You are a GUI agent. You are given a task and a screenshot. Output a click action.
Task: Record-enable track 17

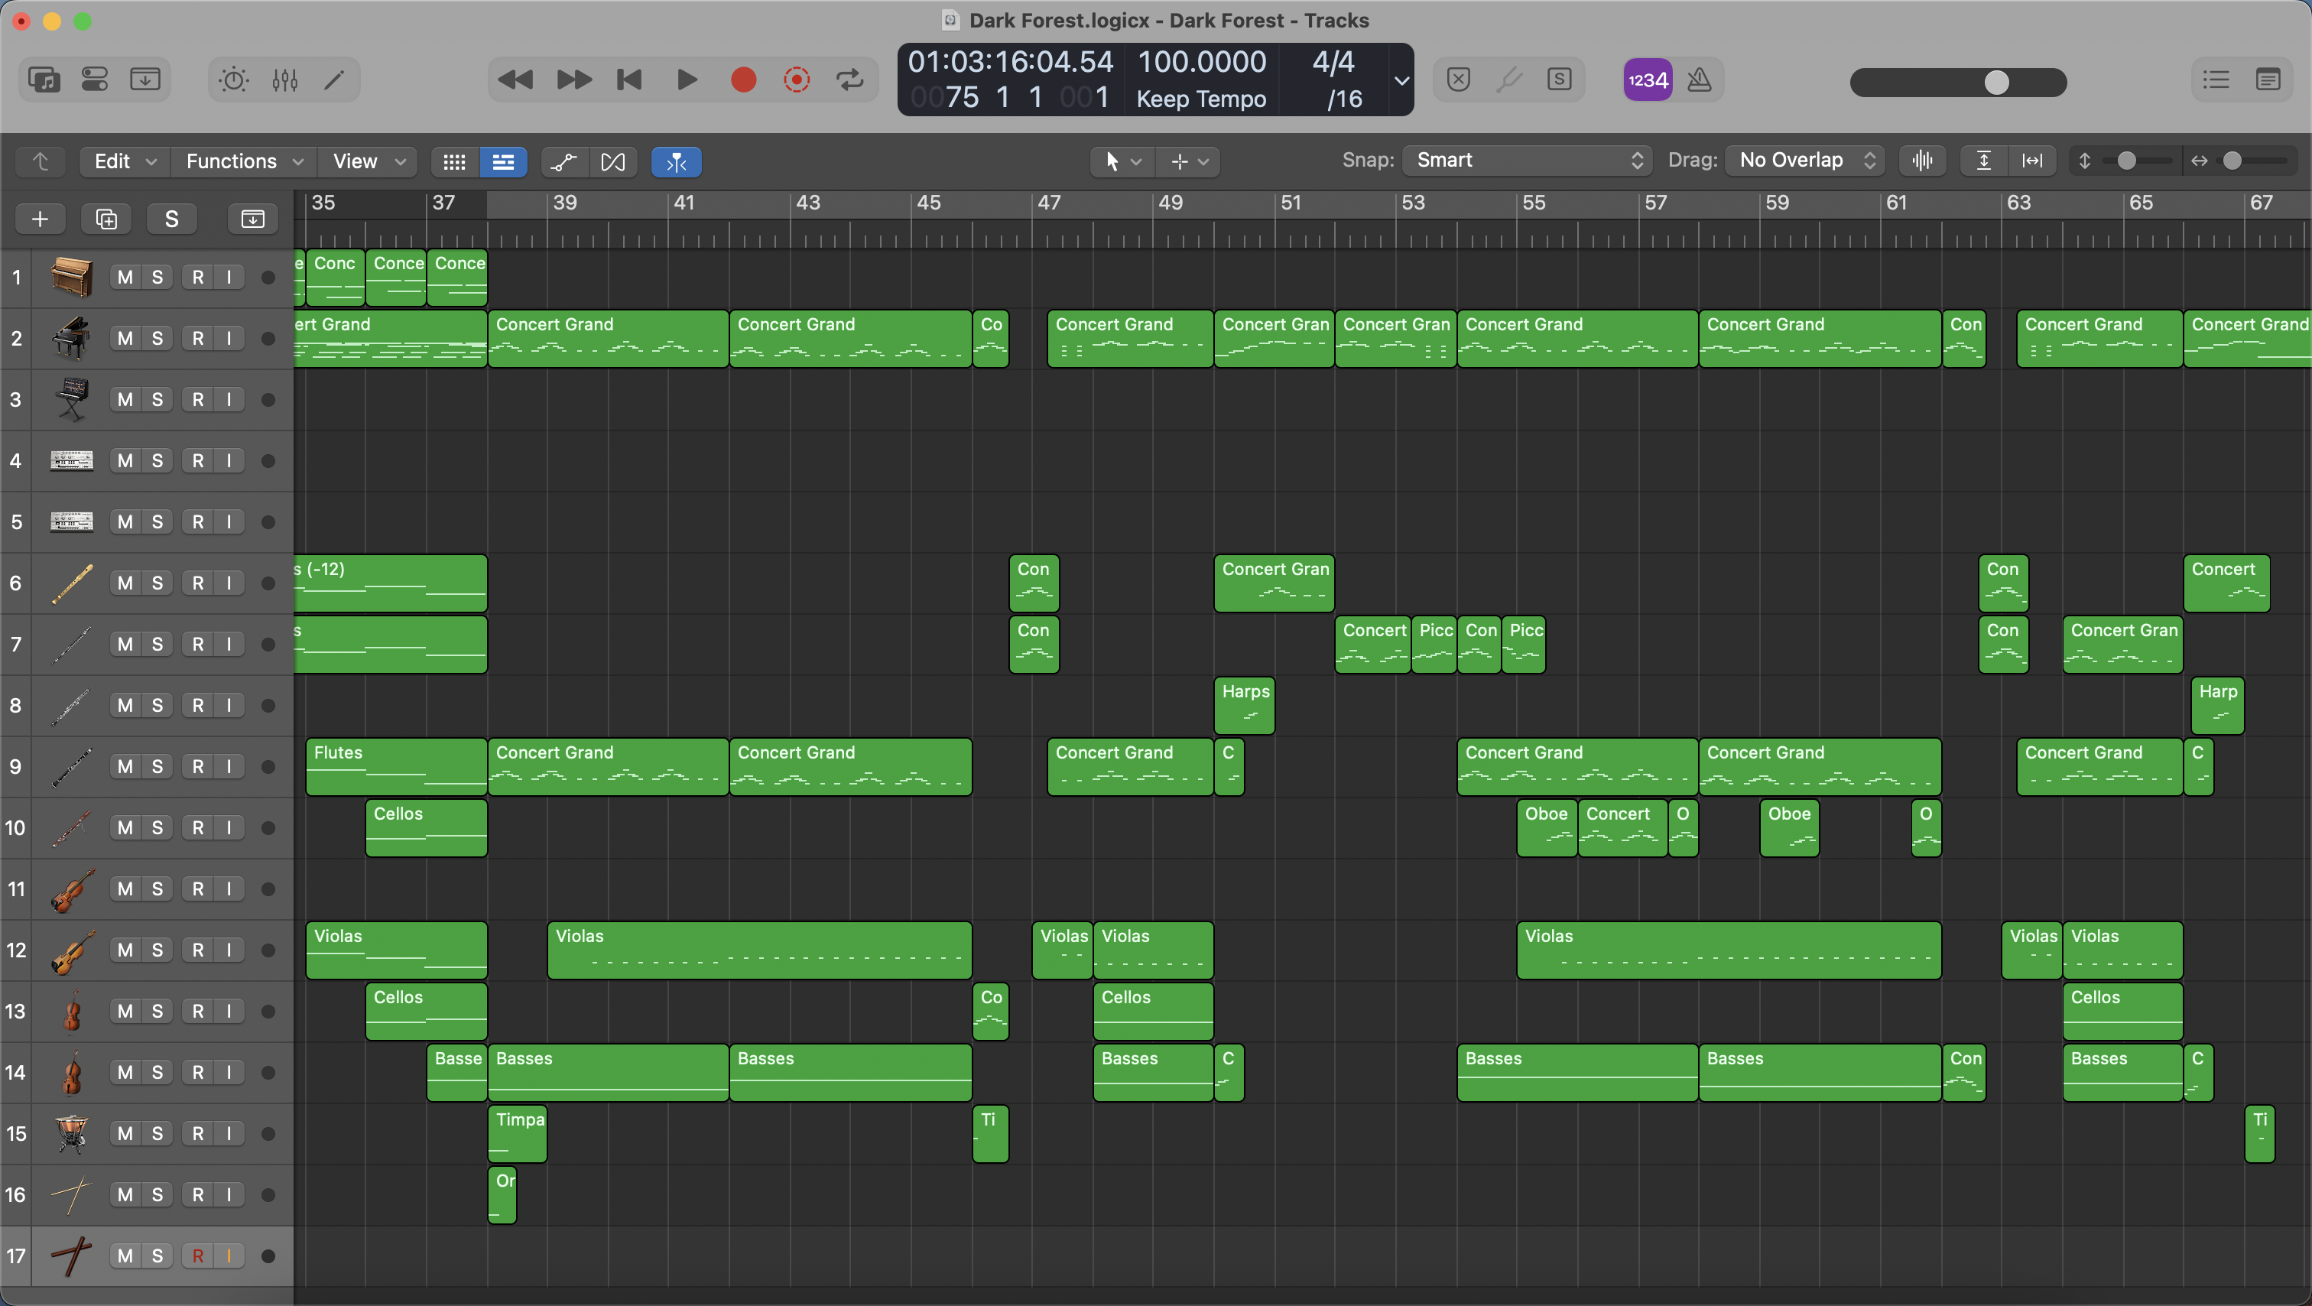coord(197,1256)
